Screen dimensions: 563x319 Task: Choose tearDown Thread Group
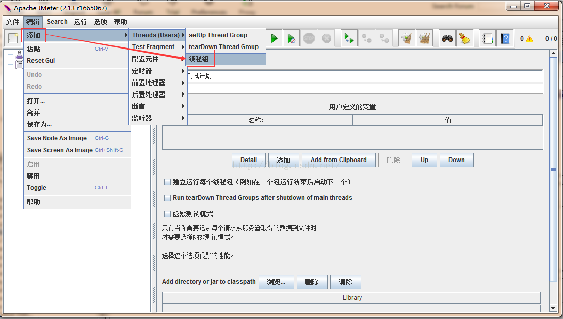[226, 46]
